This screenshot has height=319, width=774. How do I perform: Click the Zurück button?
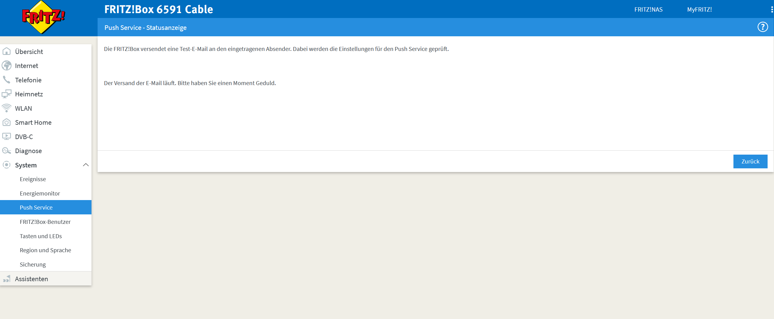pyautogui.click(x=750, y=161)
